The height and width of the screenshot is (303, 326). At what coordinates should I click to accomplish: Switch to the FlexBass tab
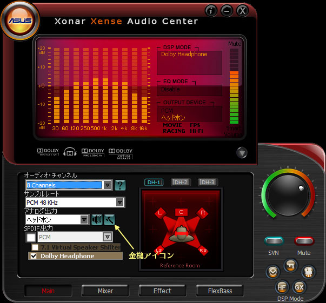pyautogui.click(x=220, y=291)
